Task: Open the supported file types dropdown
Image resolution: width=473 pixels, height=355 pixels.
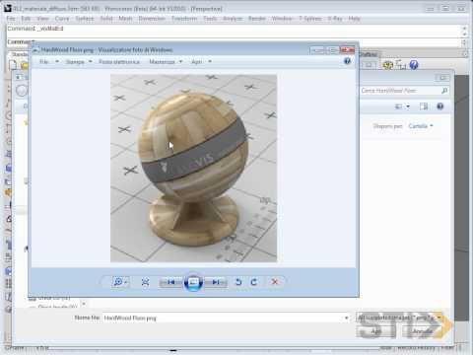Action: pos(399,318)
